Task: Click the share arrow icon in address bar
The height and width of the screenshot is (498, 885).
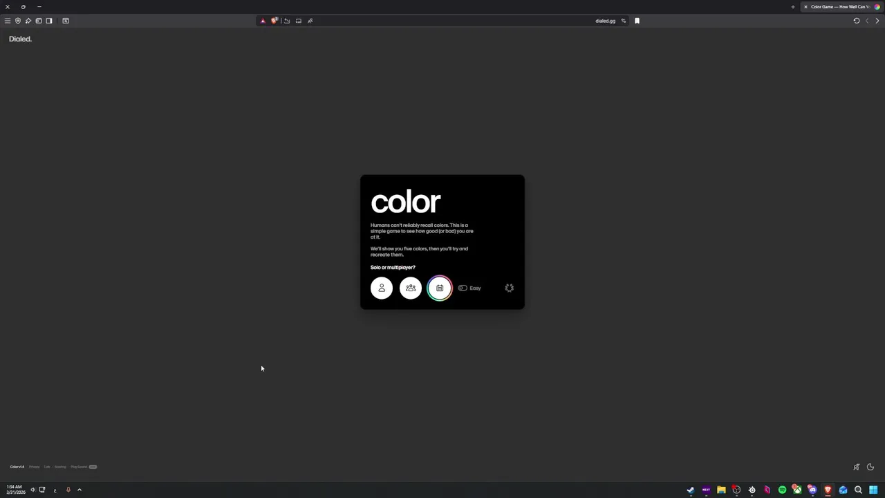Action: (x=286, y=21)
